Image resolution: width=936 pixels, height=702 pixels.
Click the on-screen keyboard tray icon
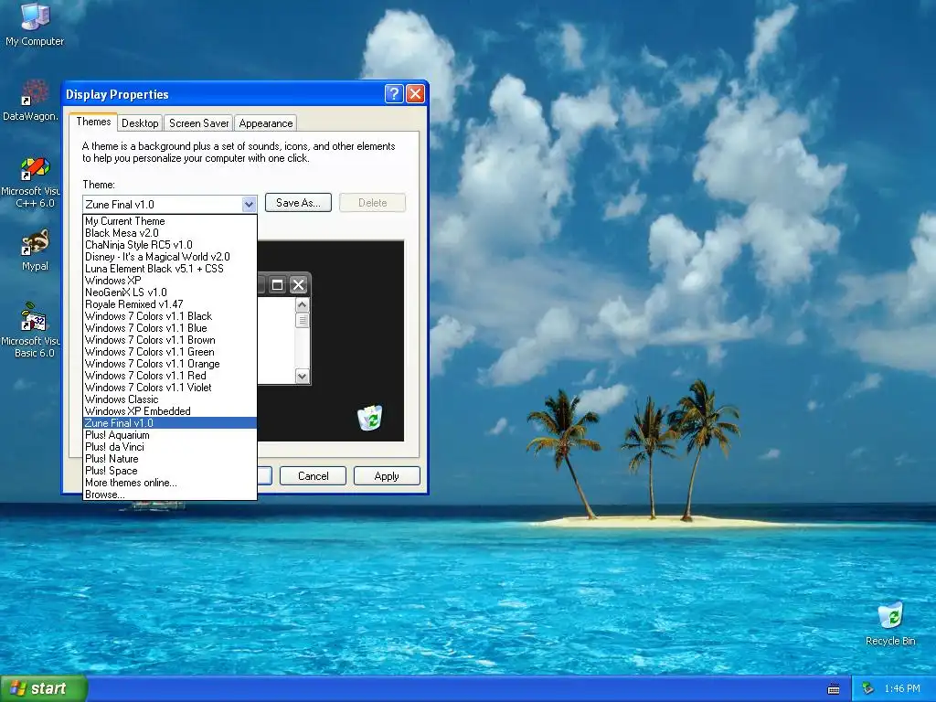[834, 689]
